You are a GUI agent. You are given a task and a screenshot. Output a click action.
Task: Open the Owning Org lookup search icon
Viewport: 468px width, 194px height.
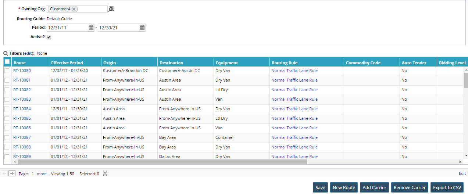(111, 9)
